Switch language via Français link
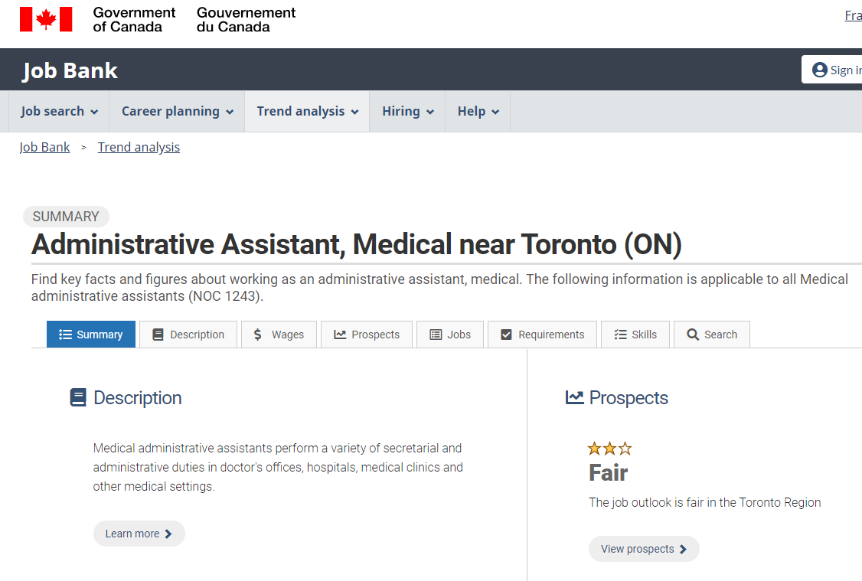The image size is (862, 581). [x=854, y=15]
